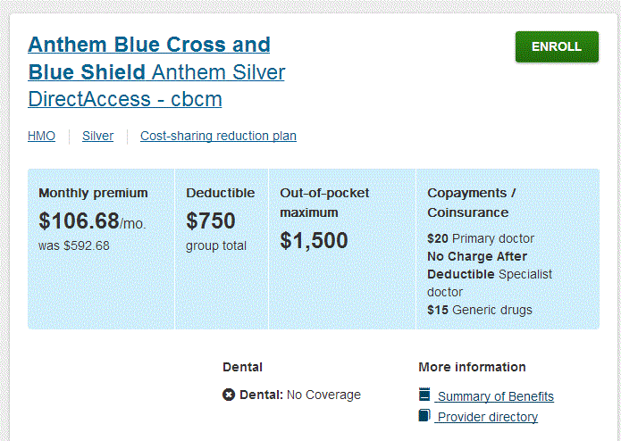Select the Silver metal level link
The width and height of the screenshot is (621, 441).
coord(97,136)
